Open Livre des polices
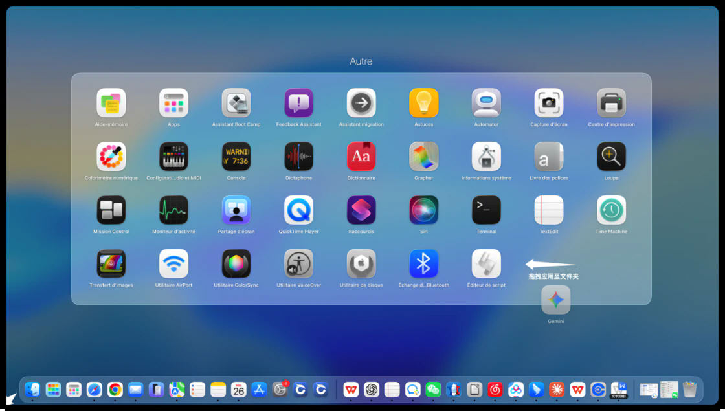This screenshot has height=411, width=725. 549,156
